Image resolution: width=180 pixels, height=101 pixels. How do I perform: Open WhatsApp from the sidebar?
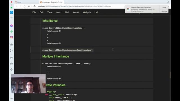(12, 31)
